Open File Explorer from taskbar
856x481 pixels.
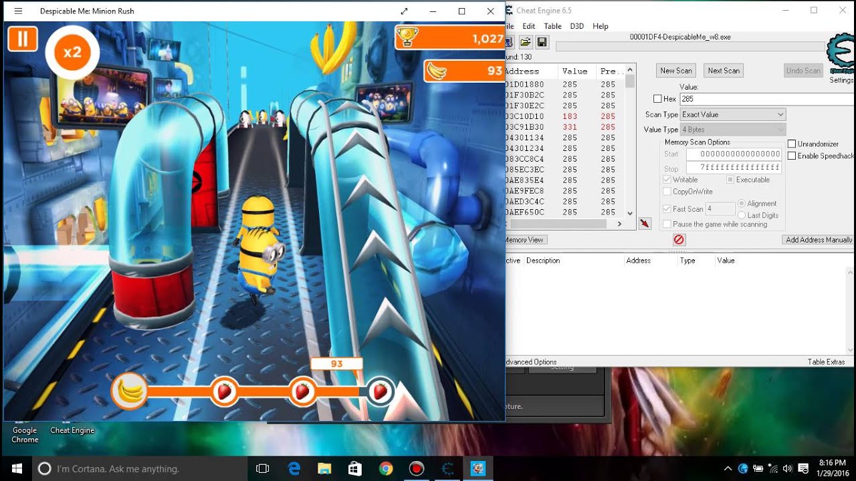[x=324, y=468]
